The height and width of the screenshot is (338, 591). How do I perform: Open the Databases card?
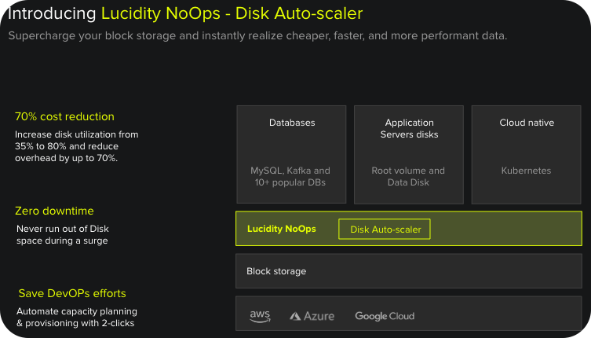(x=292, y=154)
